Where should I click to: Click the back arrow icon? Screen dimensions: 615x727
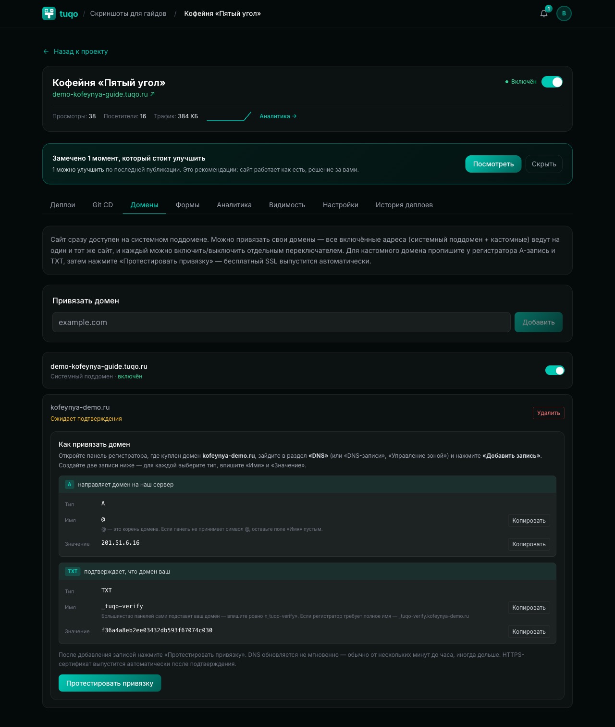(x=46, y=51)
